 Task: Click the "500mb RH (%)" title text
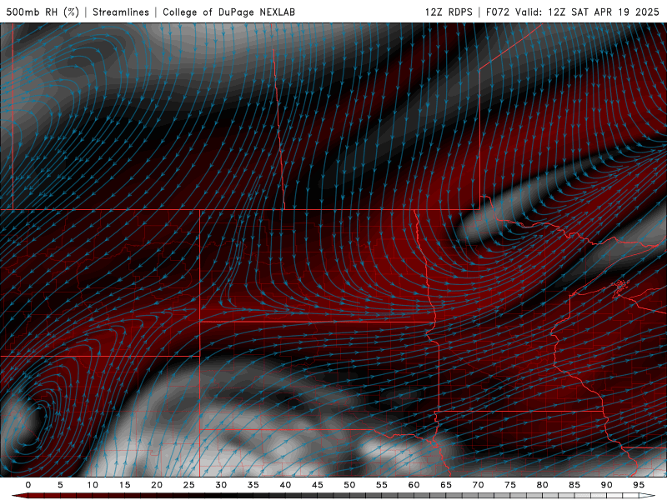[x=43, y=12]
